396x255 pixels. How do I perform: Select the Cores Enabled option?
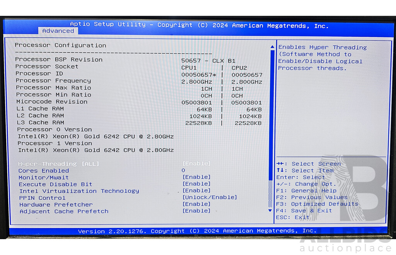tap(43, 170)
